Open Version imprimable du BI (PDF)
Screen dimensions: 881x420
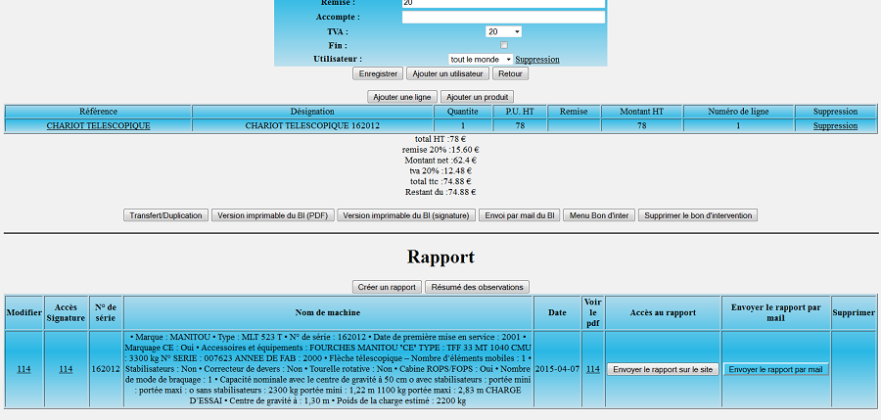272,215
